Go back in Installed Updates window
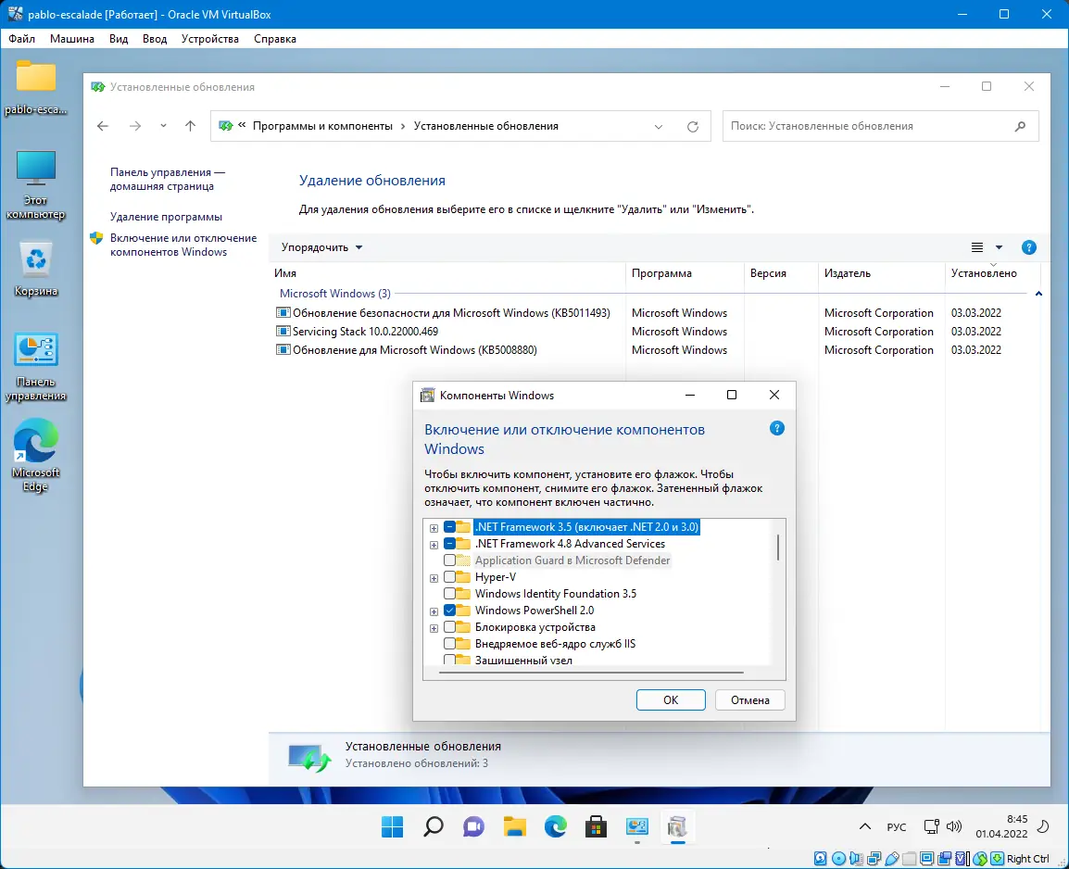The width and height of the screenshot is (1069, 869). tap(103, 125)
